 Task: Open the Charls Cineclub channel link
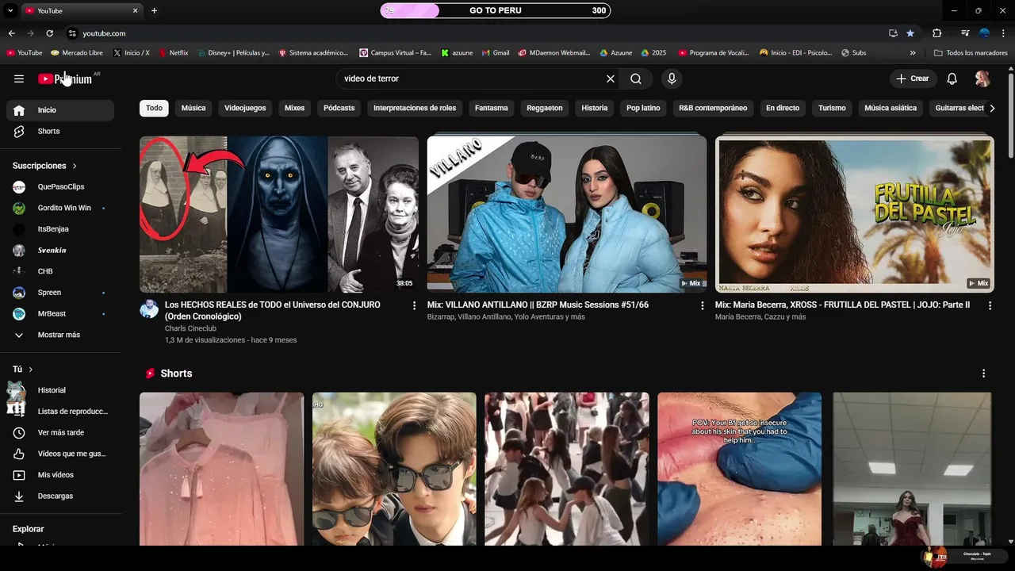point(190,328)
